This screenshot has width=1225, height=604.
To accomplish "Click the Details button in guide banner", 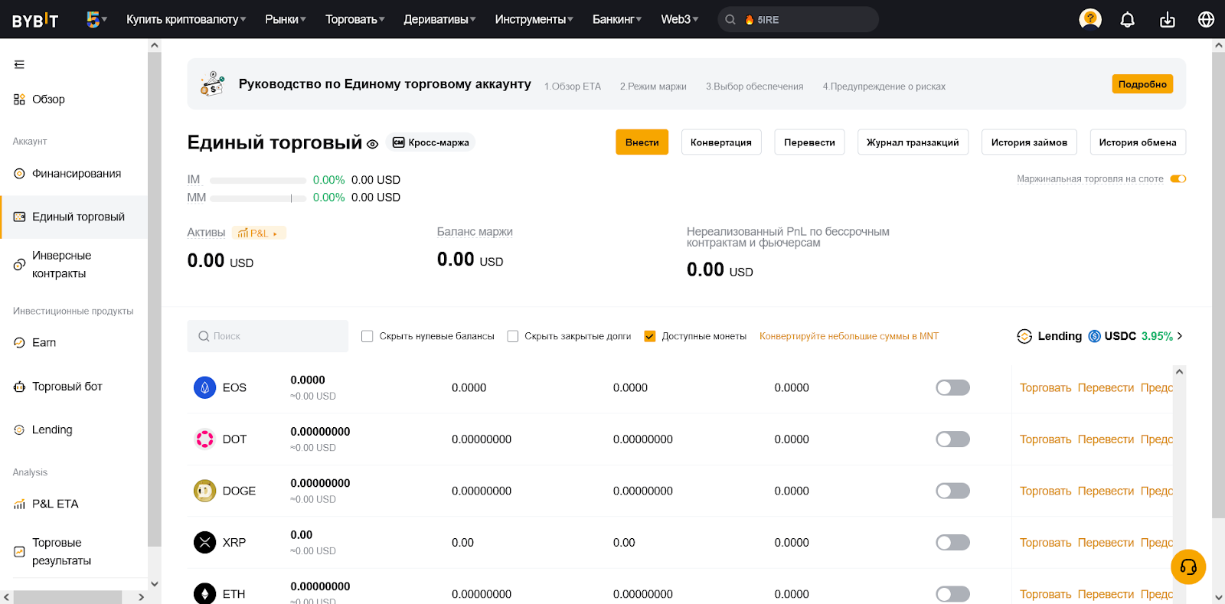I will pyautogui.click(x=1142, y=84).
